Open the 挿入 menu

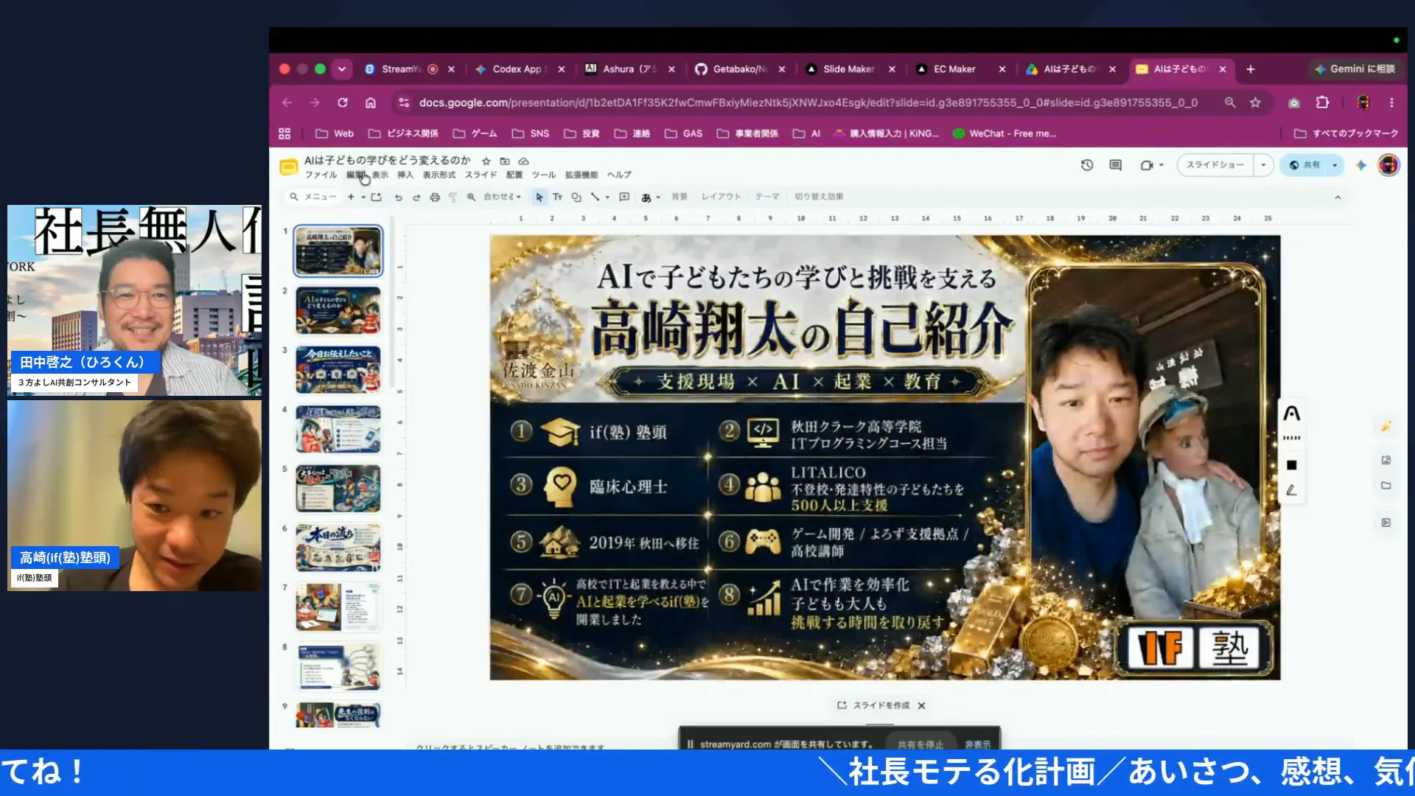pyautogui.click(x=405, y=175)
